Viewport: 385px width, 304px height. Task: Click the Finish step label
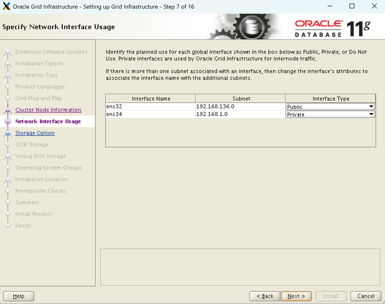(x=23, y=225)
